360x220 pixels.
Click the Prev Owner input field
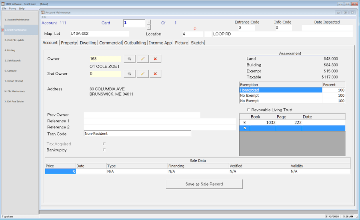pos(142,115)
